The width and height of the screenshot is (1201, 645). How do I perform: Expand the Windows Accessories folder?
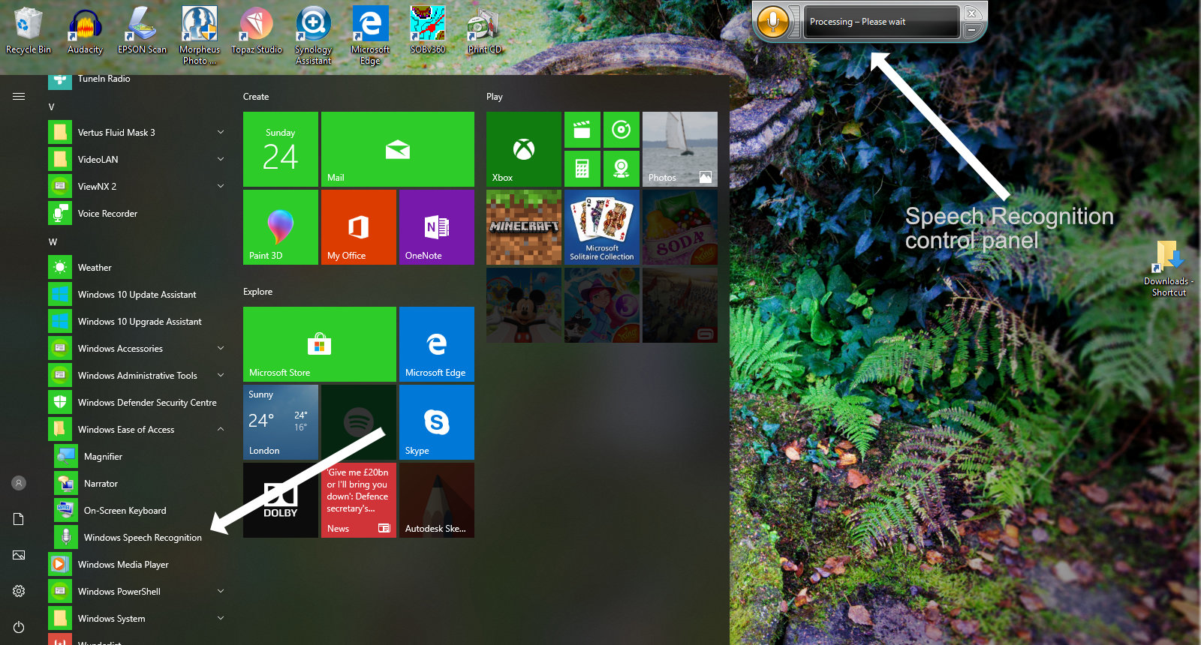click(x=221, y=348)
